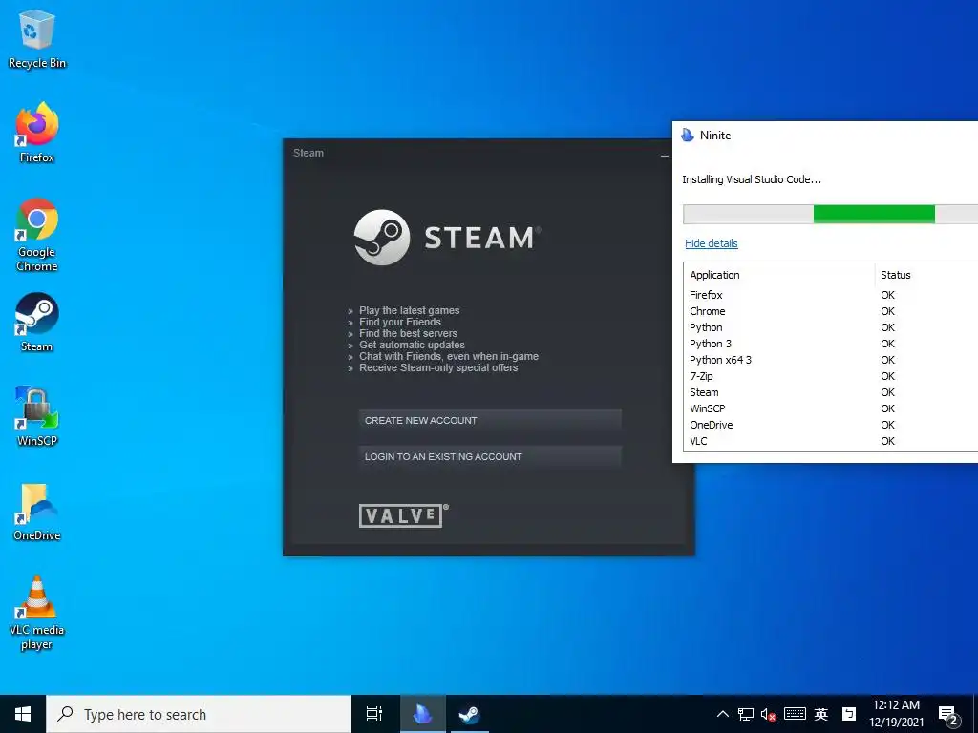Click the Ninite installation progress bar
Viewport: 978px width, 733px height.
click(x=830, y=214)
